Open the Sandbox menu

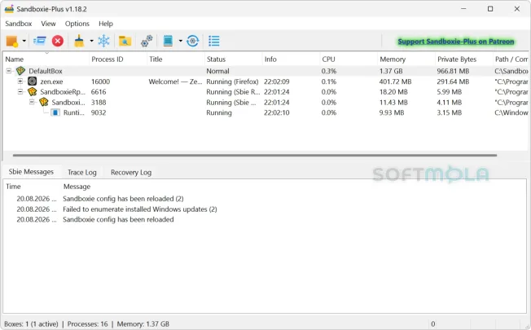[18, 24]
